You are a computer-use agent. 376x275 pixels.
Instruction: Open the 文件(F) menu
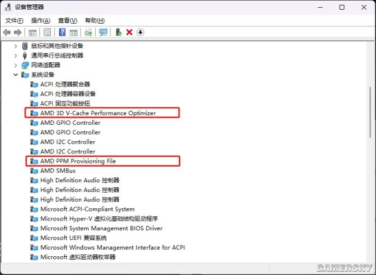(x=14, y=21)
